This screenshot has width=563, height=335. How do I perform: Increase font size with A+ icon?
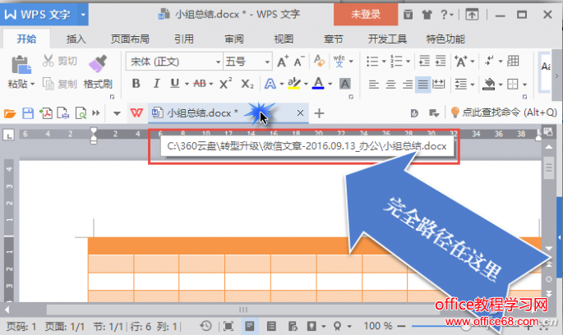[283, 62]
